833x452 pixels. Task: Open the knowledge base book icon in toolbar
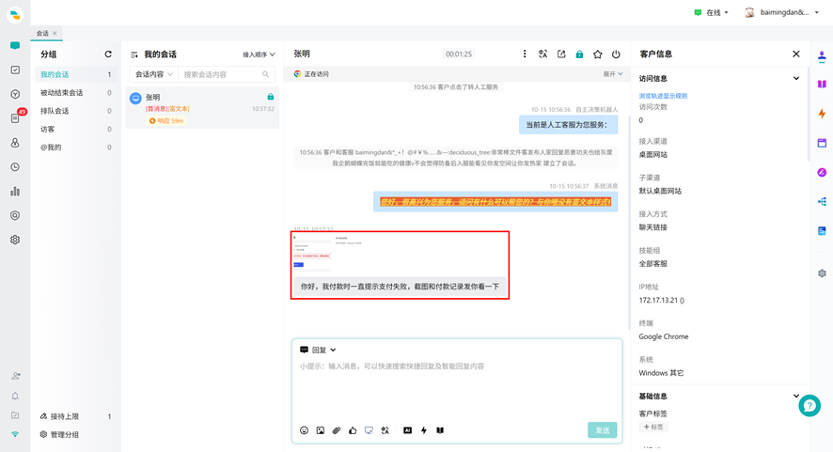[x=440, y=430]
